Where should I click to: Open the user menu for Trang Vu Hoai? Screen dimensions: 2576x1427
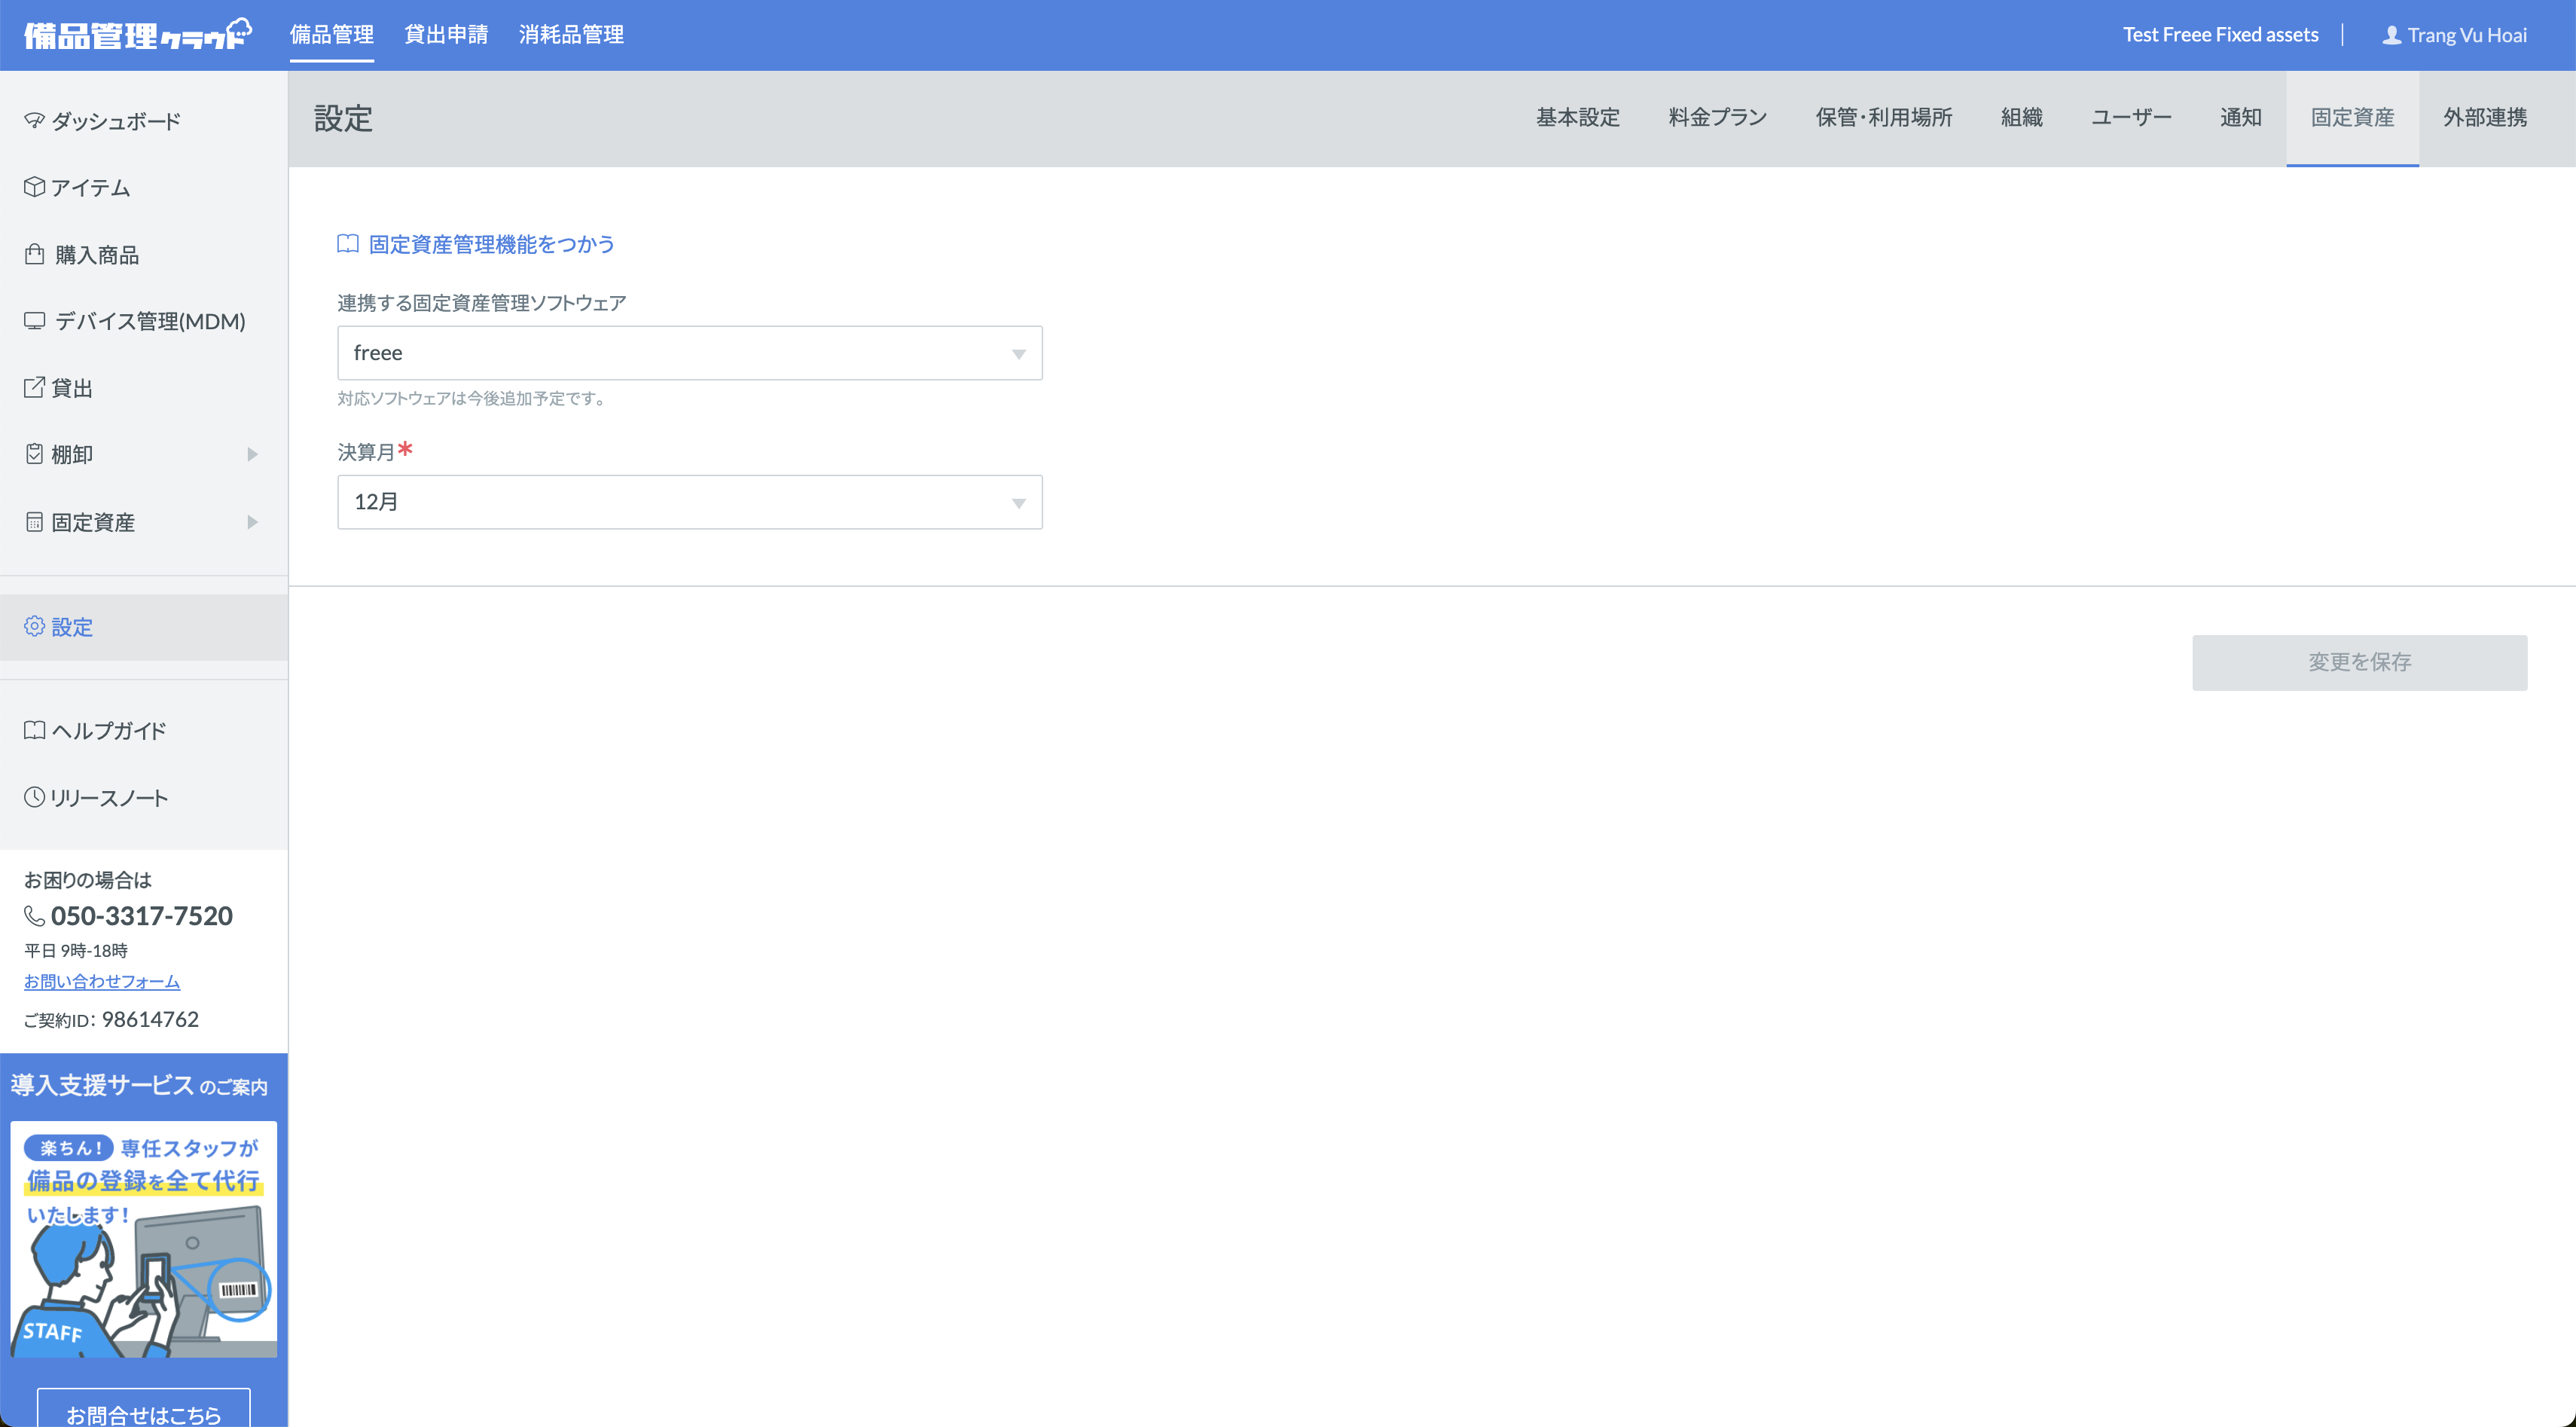(2455, 34)
